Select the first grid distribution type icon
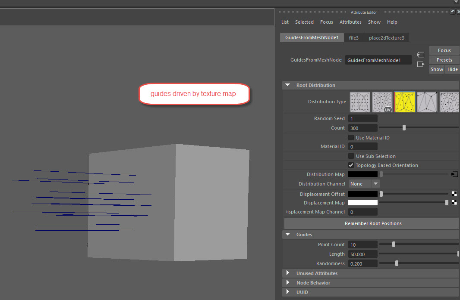The width and height of the screenshot is (460, 300). tap(360, 102)
